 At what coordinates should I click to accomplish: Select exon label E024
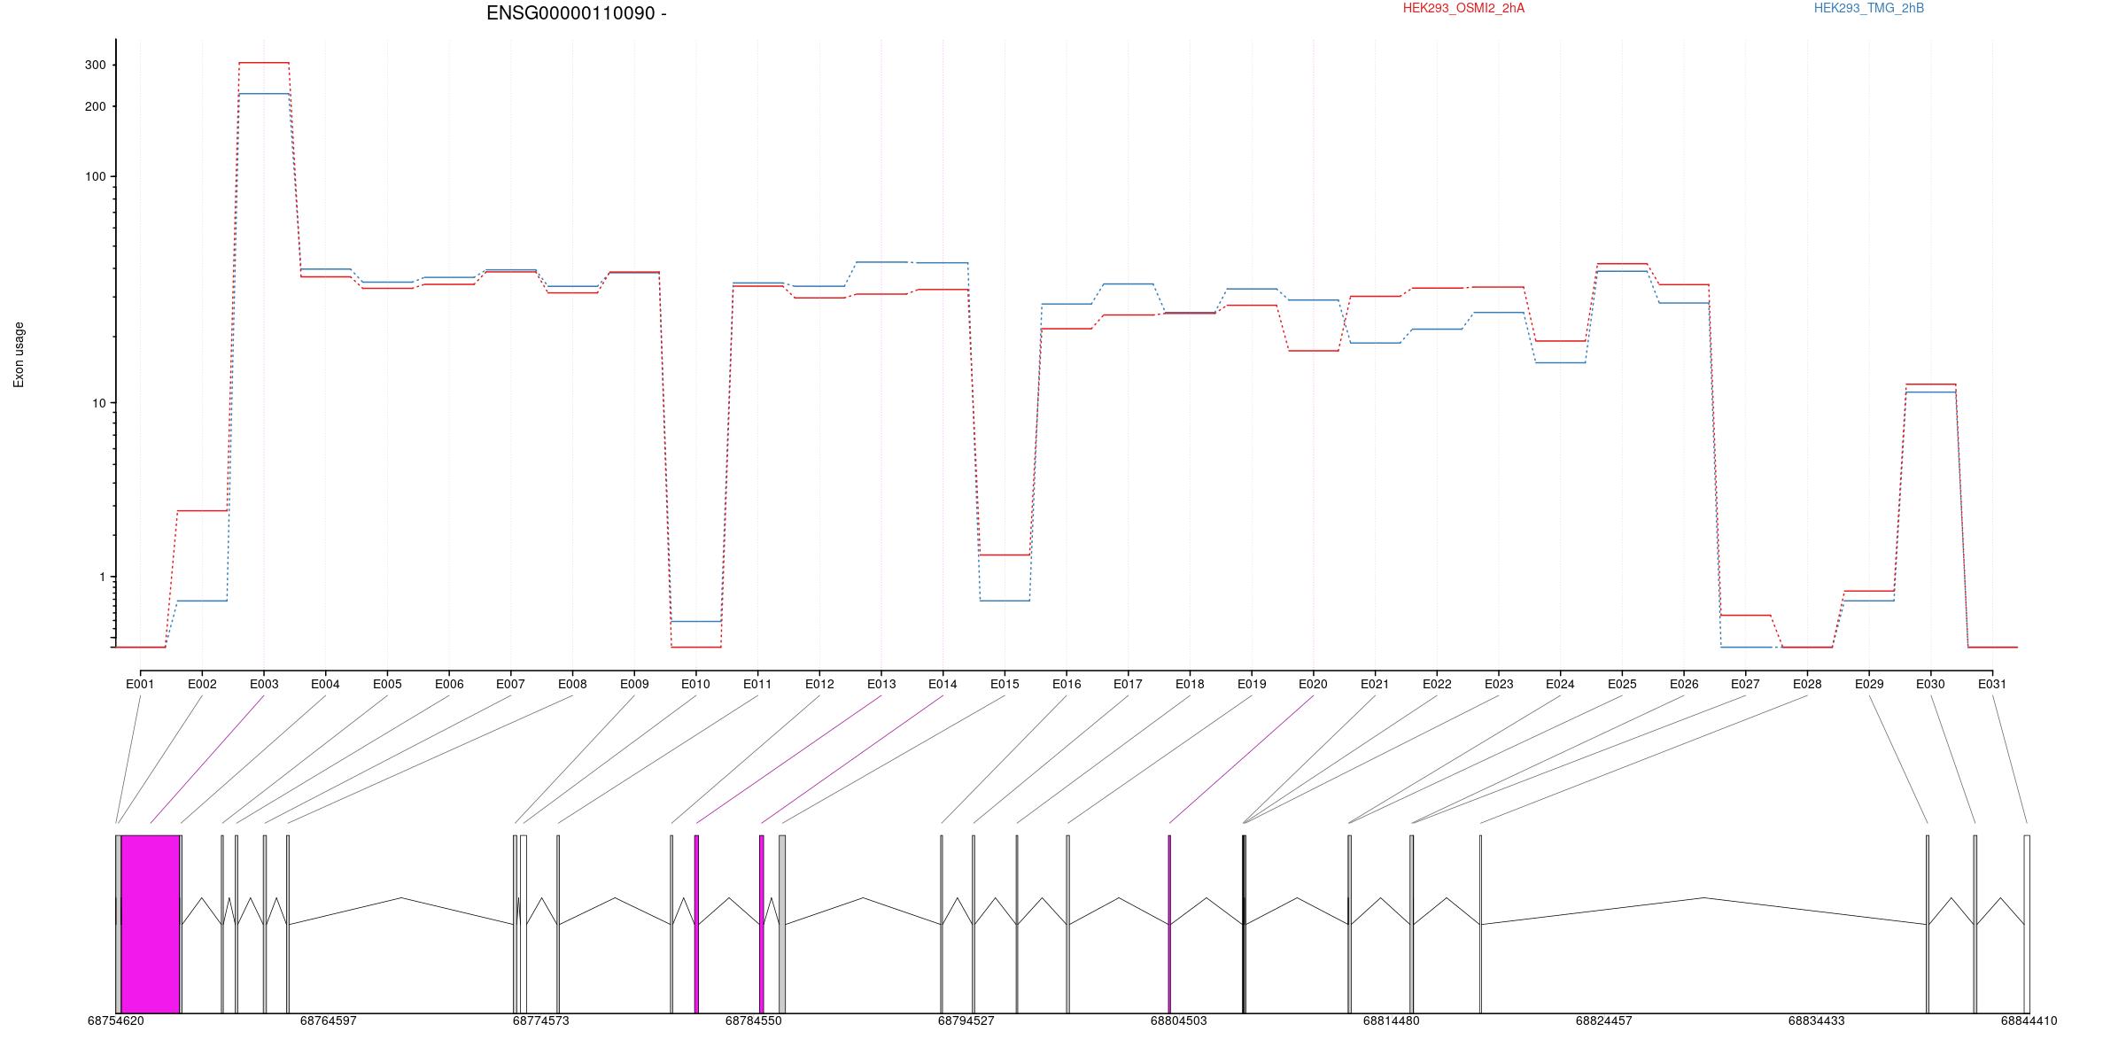[x=1560, y=684]
